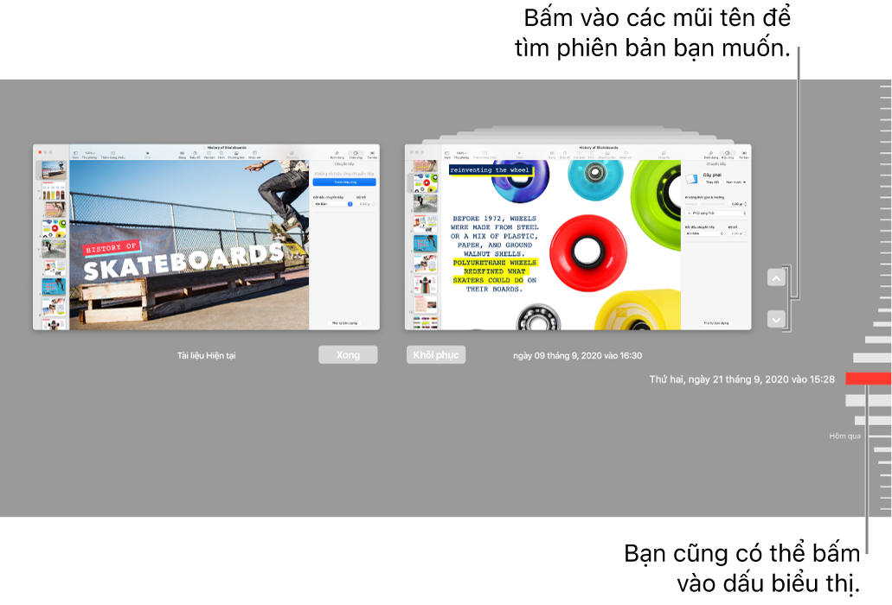Image resolution: width=892 pixels, height=605 pixels.
Task: Open Khi bấm start dropdown in older version
Action: [704, 233]
